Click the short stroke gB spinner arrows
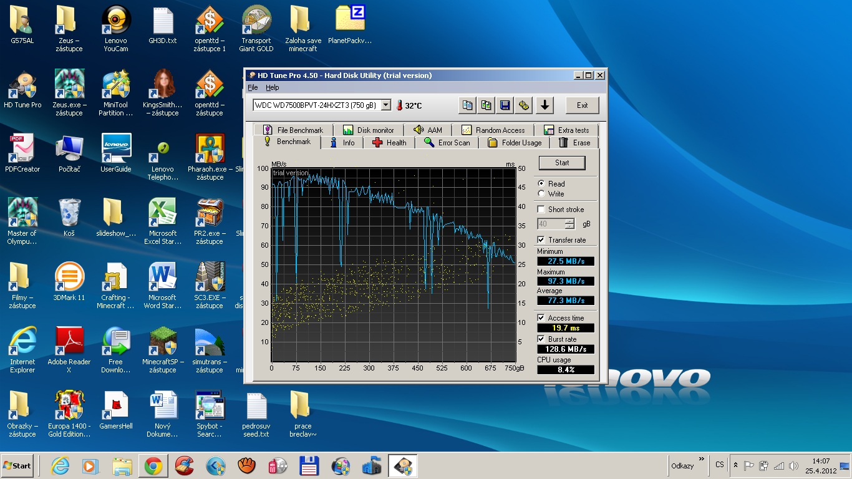 [569, 224]
